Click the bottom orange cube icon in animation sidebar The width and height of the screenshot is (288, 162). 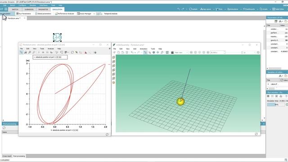114,83
